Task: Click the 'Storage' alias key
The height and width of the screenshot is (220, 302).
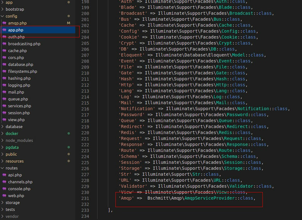Action: click(130, 168)
